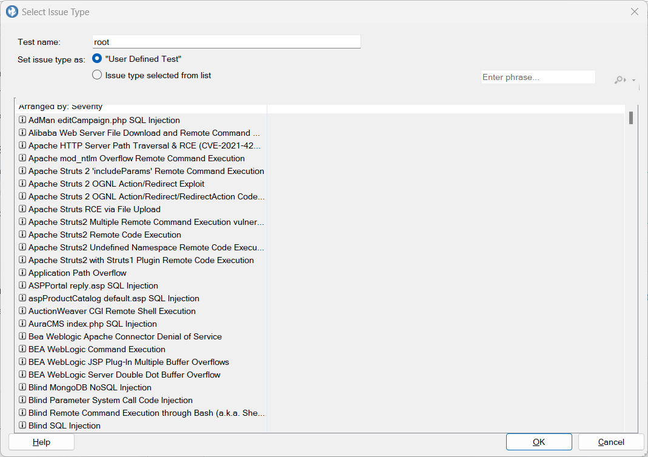Click the info icon beside AuraCMS index.php SQL Injection
Viewport: 648px width, 457px height.
[x=22, y=324]
